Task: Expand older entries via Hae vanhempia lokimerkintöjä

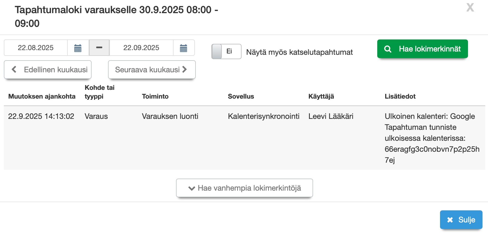Action: click(x=249, y=188)
